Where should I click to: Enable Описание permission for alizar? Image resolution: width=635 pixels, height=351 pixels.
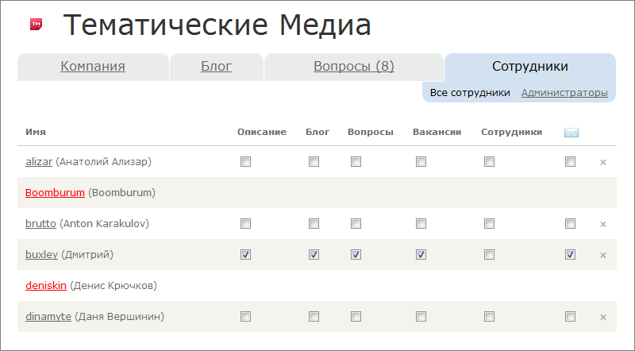click(x=245, y=162)
